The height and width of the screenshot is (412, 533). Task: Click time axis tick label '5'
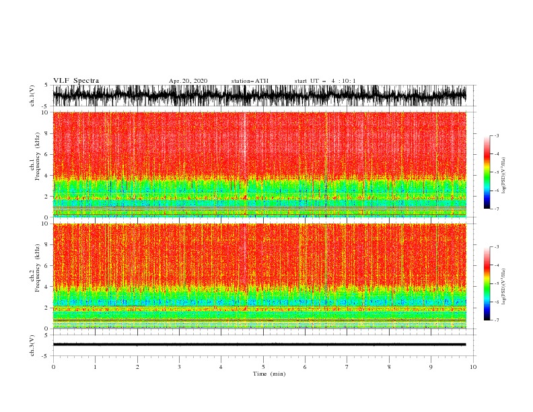click(x=263, y=367)
